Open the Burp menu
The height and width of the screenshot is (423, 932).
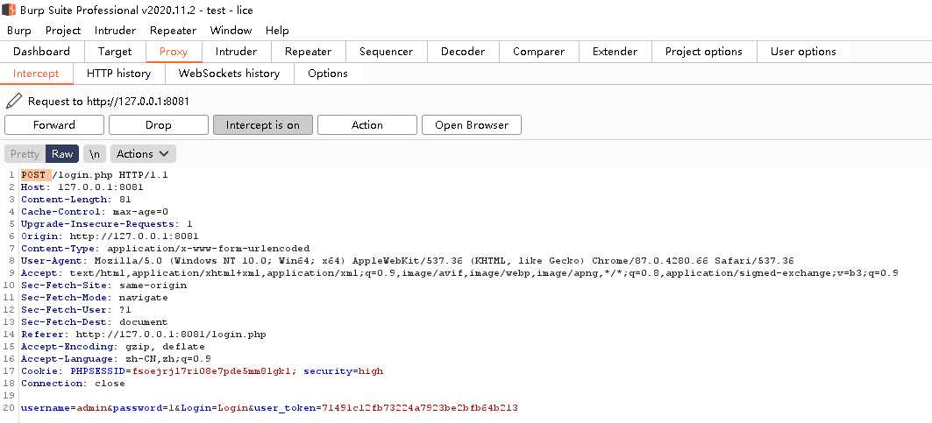click(x=19, y=31)
